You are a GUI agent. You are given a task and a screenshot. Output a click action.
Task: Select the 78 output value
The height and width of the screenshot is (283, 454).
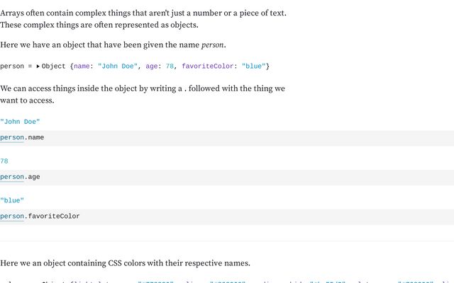pos(4,161)
